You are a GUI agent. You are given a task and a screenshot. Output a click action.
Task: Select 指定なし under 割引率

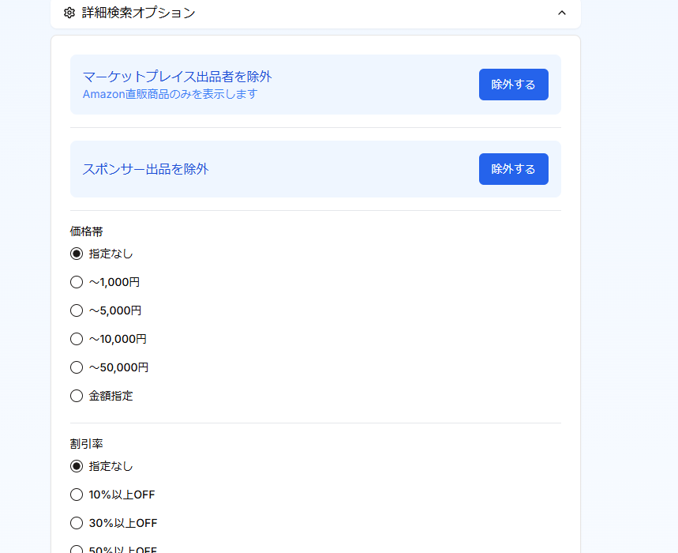77,466
